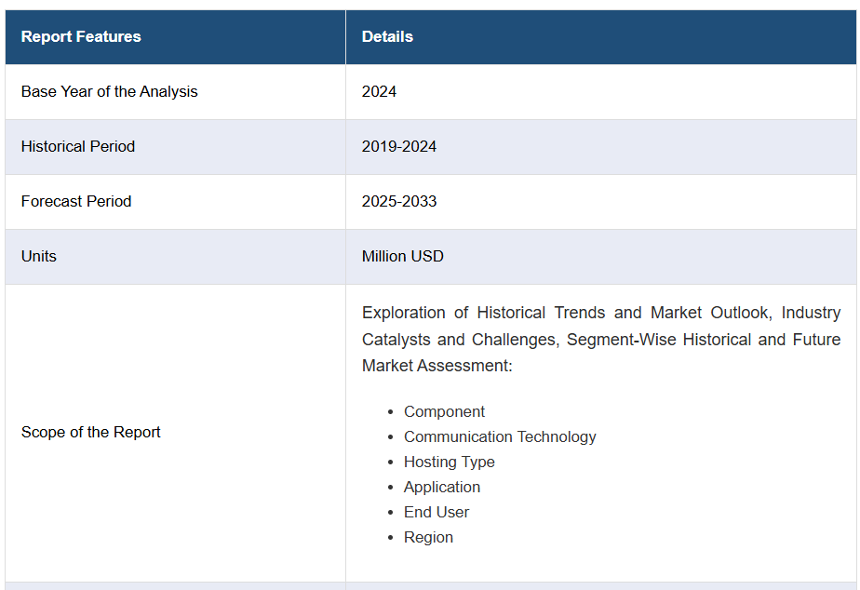Click the Million USD value
This screenshot has height=590, width=860.
(403, 256)
